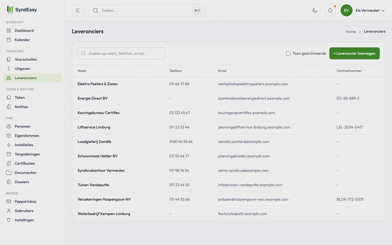Click email facturatie@wkl.example.com

click(242, 214)
